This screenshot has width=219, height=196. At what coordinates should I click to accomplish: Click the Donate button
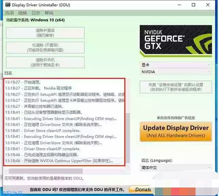pos(140,190)
